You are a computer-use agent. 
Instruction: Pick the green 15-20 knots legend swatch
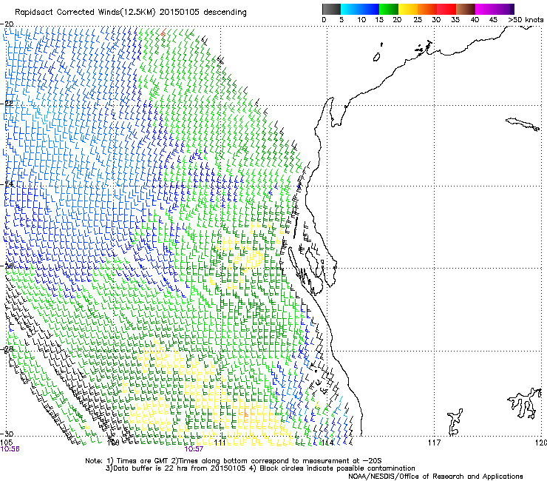click(x=389, y=9)
